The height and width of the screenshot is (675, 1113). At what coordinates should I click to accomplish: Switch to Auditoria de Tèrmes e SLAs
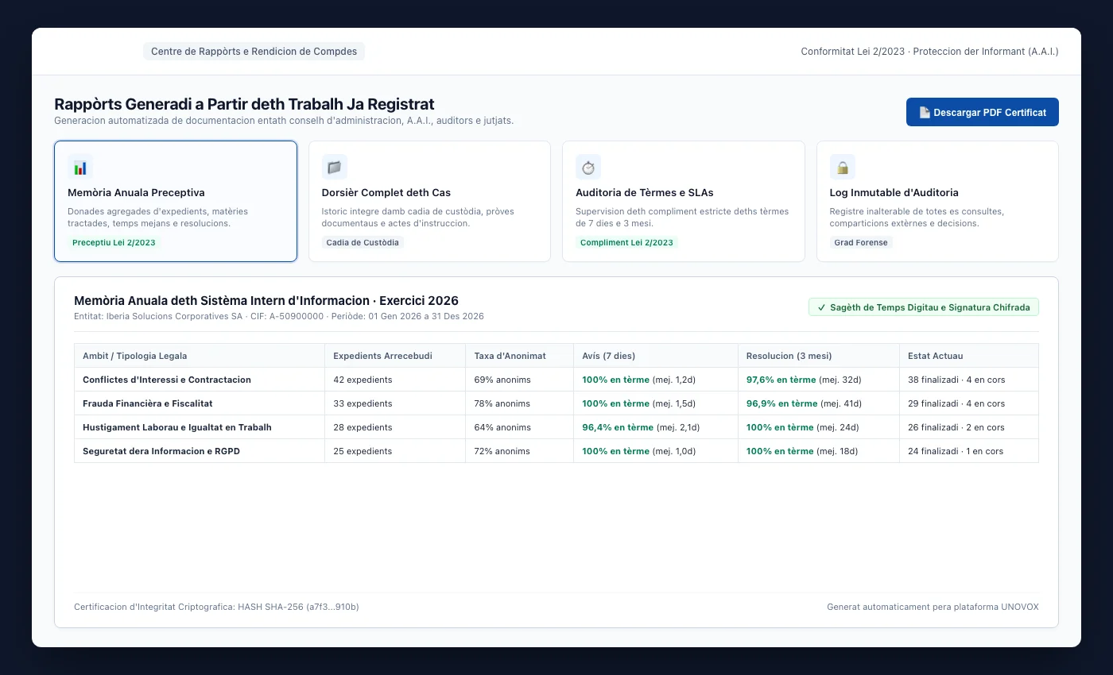click(x=684, y=202)
